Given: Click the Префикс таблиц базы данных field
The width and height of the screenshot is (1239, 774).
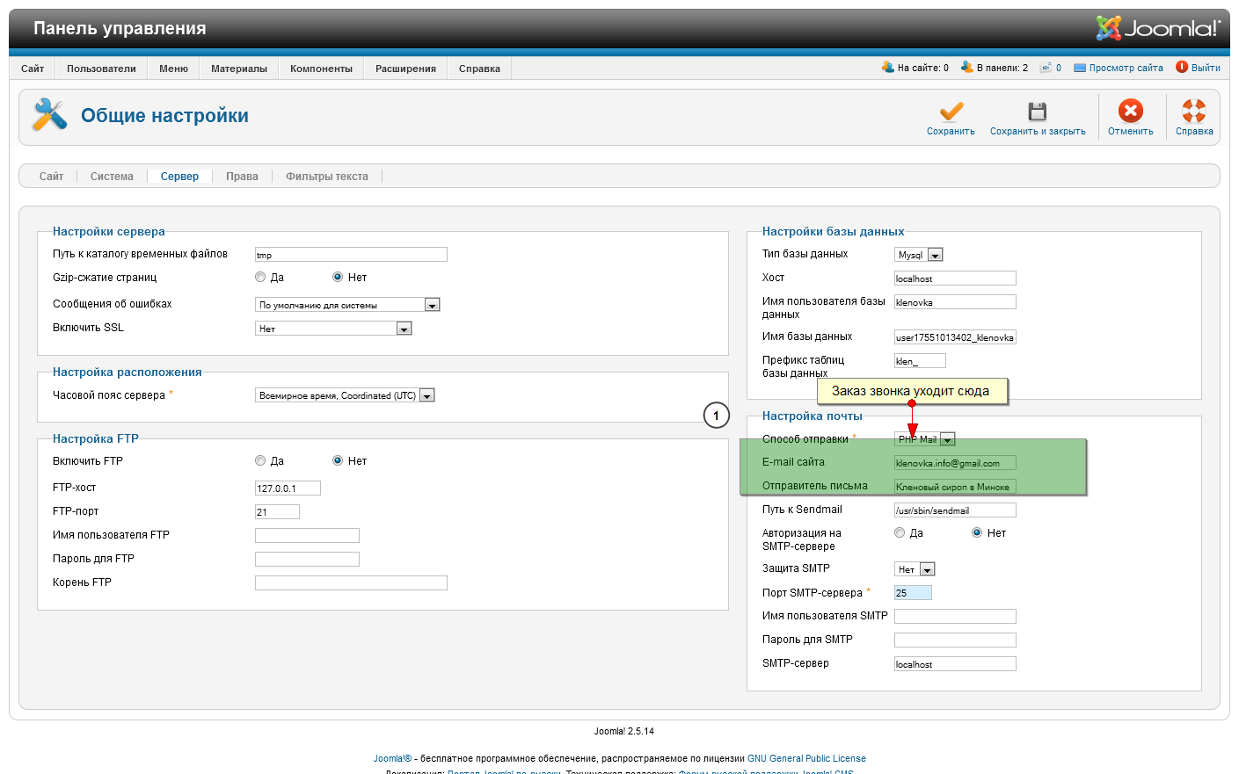Looking at the screenshot, I should pos(920,361).
